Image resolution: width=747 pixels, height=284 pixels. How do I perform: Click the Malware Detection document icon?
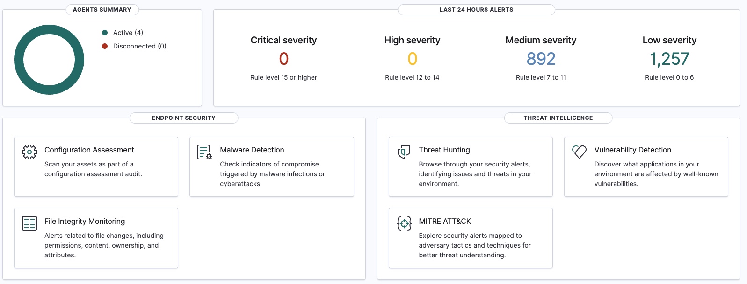tap(205, 152)
